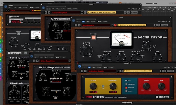Click latest version banner in Crystallizer
This screenshot has height=105, width=176.
pyautogui.click(x=102, y=12)
